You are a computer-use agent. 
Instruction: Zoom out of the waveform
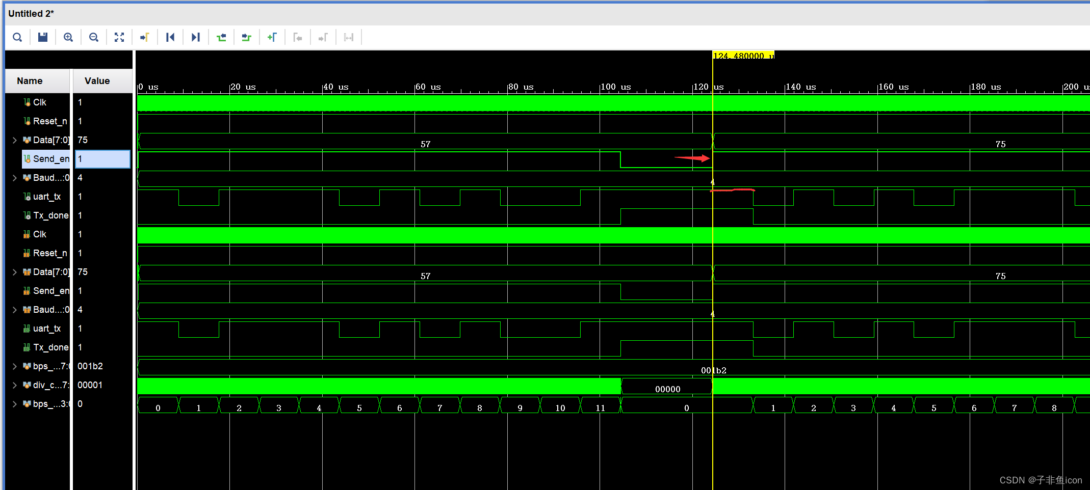(x=94, y=37)
